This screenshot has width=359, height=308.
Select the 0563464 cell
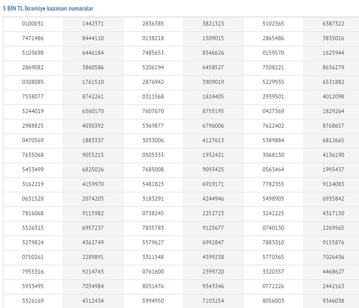point(273,169)
